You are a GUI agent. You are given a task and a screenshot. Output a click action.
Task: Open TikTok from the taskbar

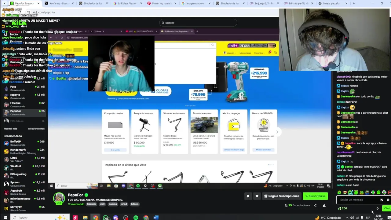75,218
